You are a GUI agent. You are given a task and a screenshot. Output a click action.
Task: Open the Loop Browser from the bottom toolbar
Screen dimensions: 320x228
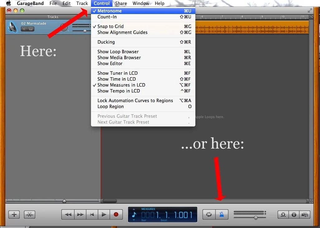pyautogui.click(x=283, y=215)
